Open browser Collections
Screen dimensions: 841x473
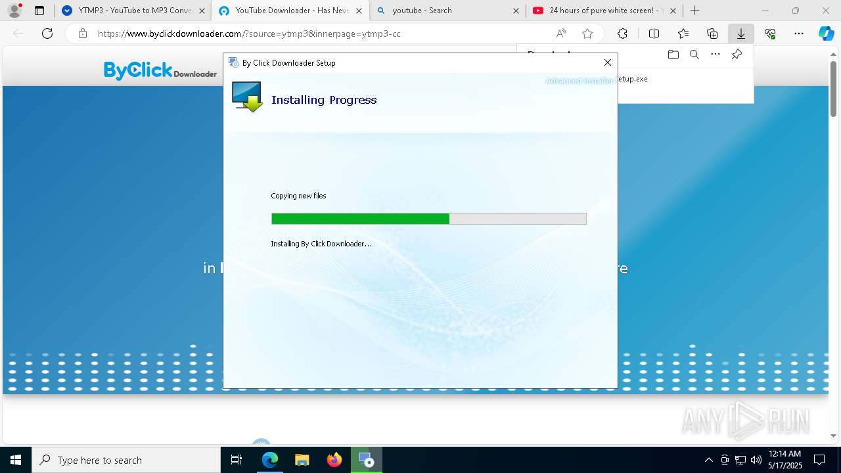click(712, 34)
